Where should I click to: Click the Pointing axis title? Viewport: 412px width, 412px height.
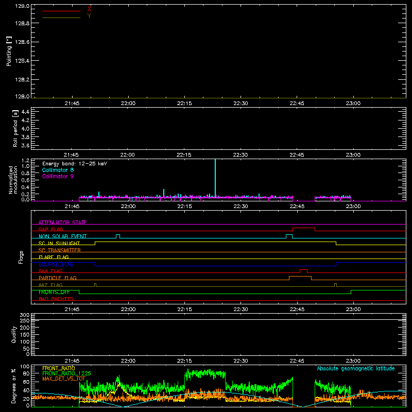9,51
